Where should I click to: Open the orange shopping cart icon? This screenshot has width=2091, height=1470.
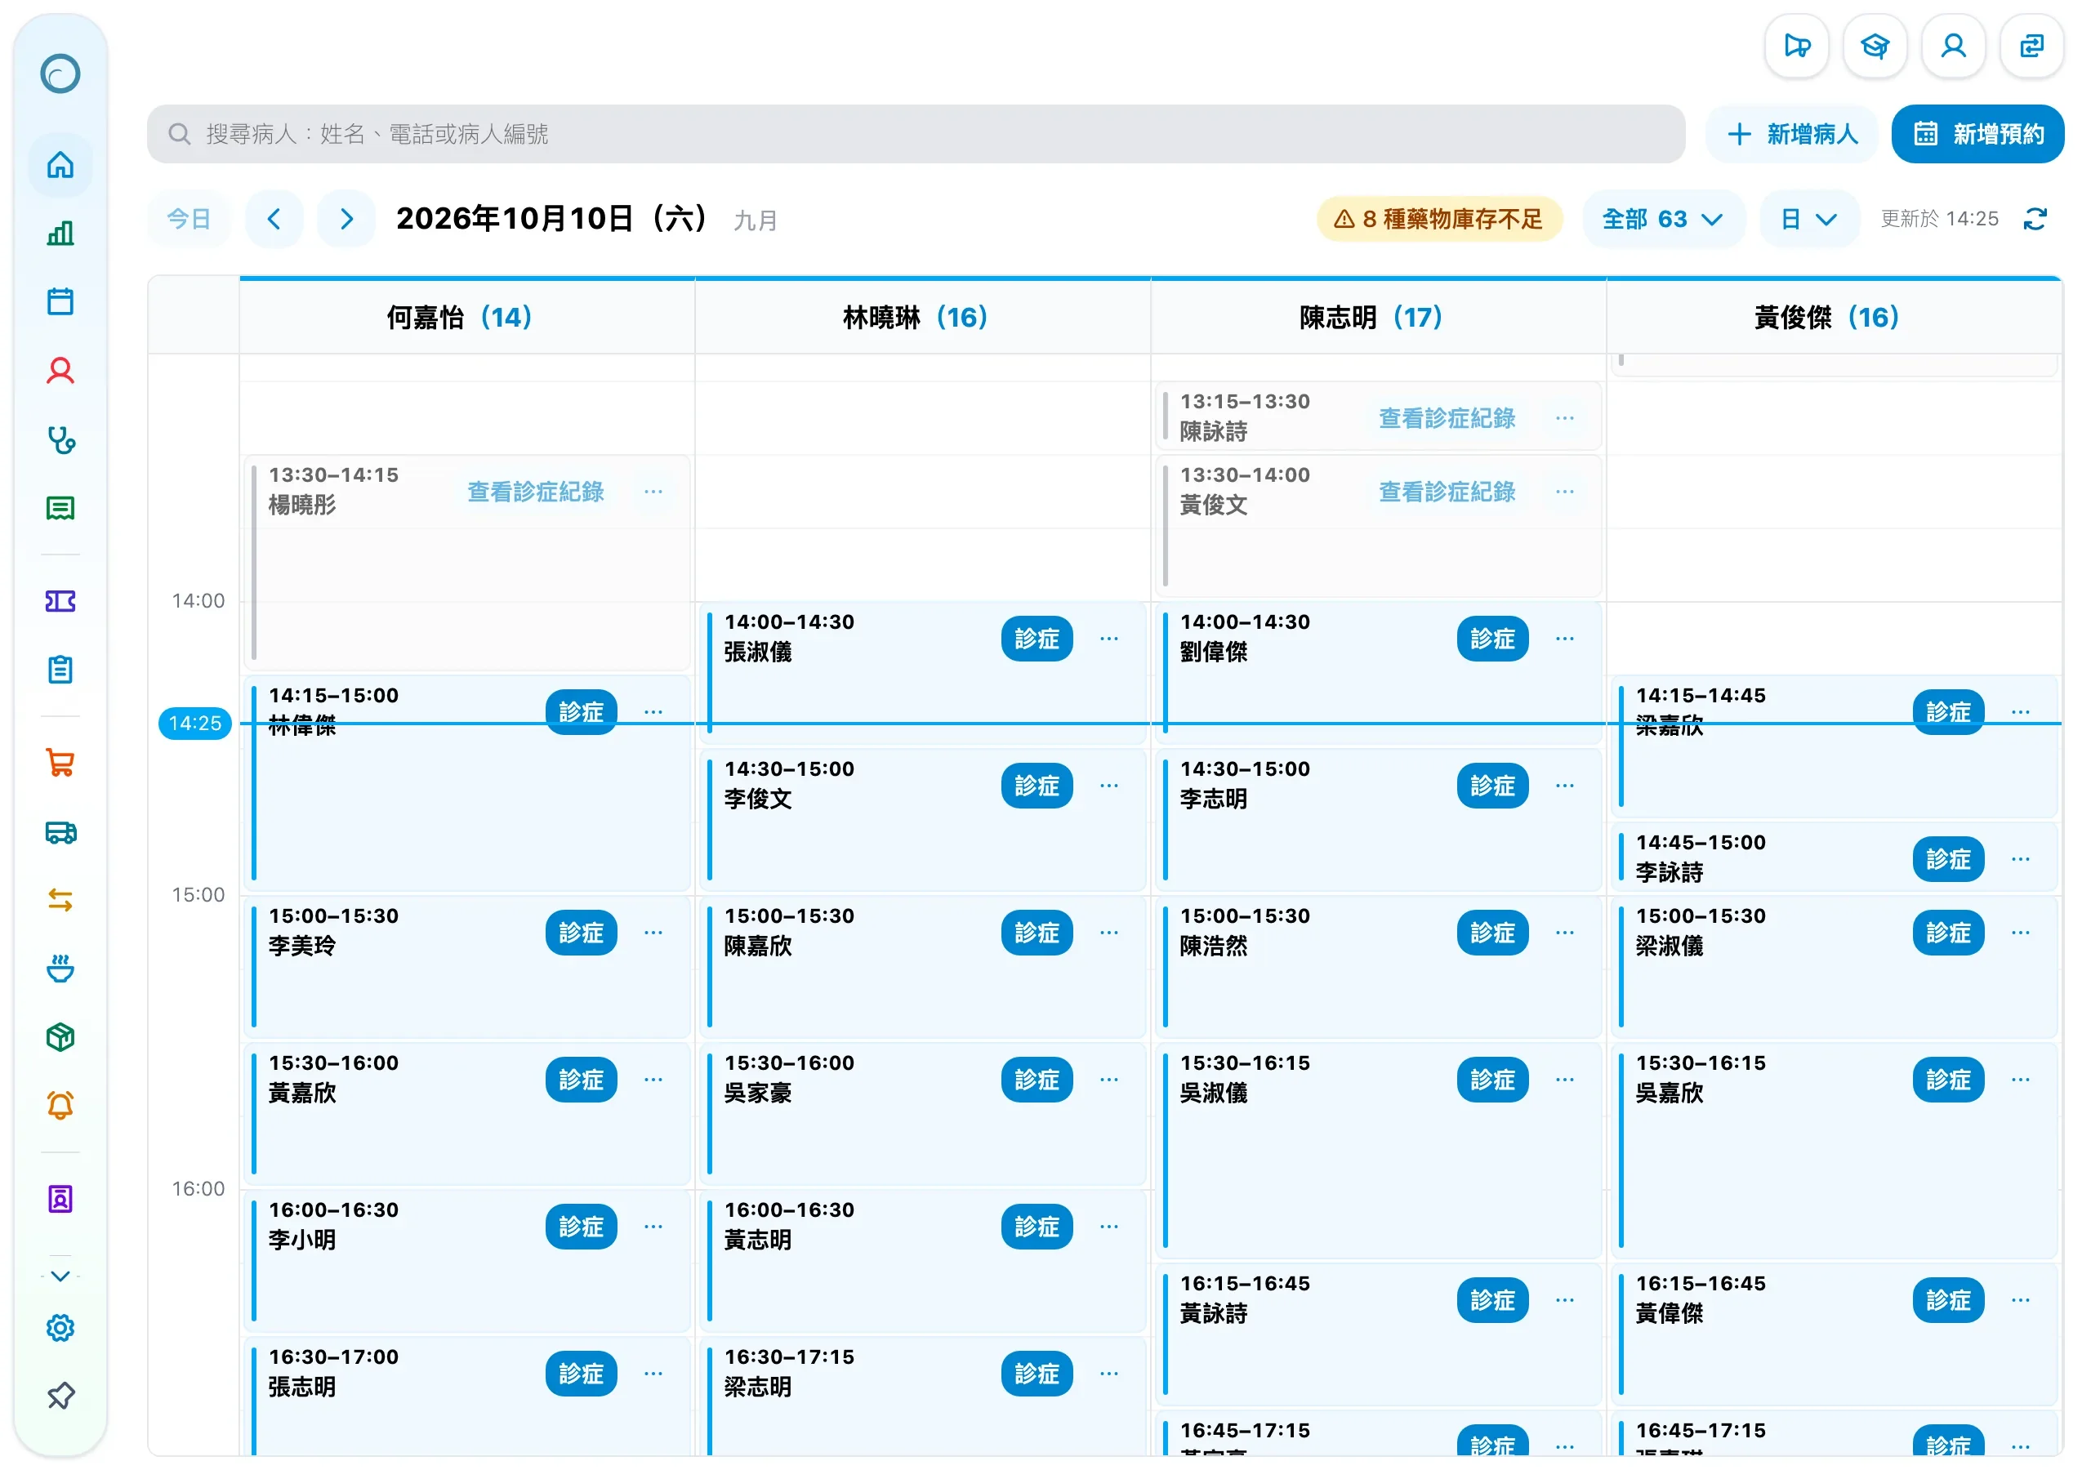click(60, 762)
